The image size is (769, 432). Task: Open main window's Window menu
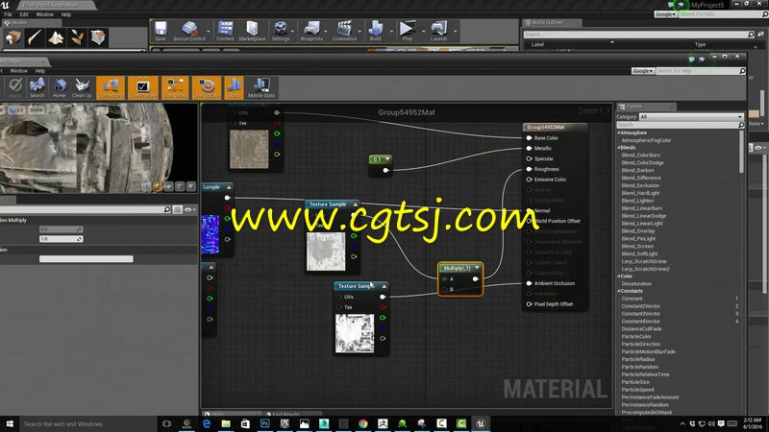coord(44,14)
